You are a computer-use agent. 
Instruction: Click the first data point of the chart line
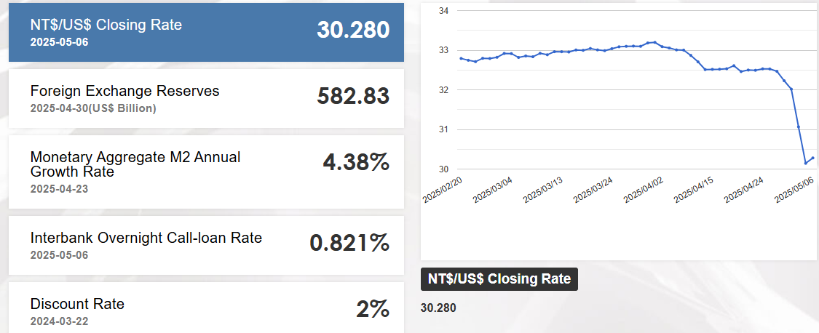[x=462, y=58]
